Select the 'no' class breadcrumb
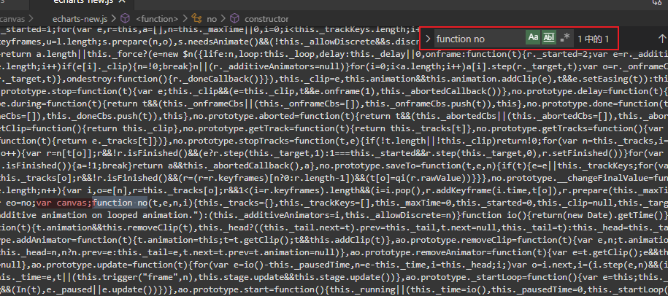 click(212, 19)
